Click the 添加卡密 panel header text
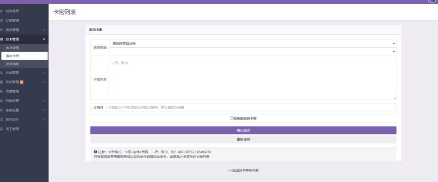Screen dimensions: 438x182 click(x=95, y=30)
